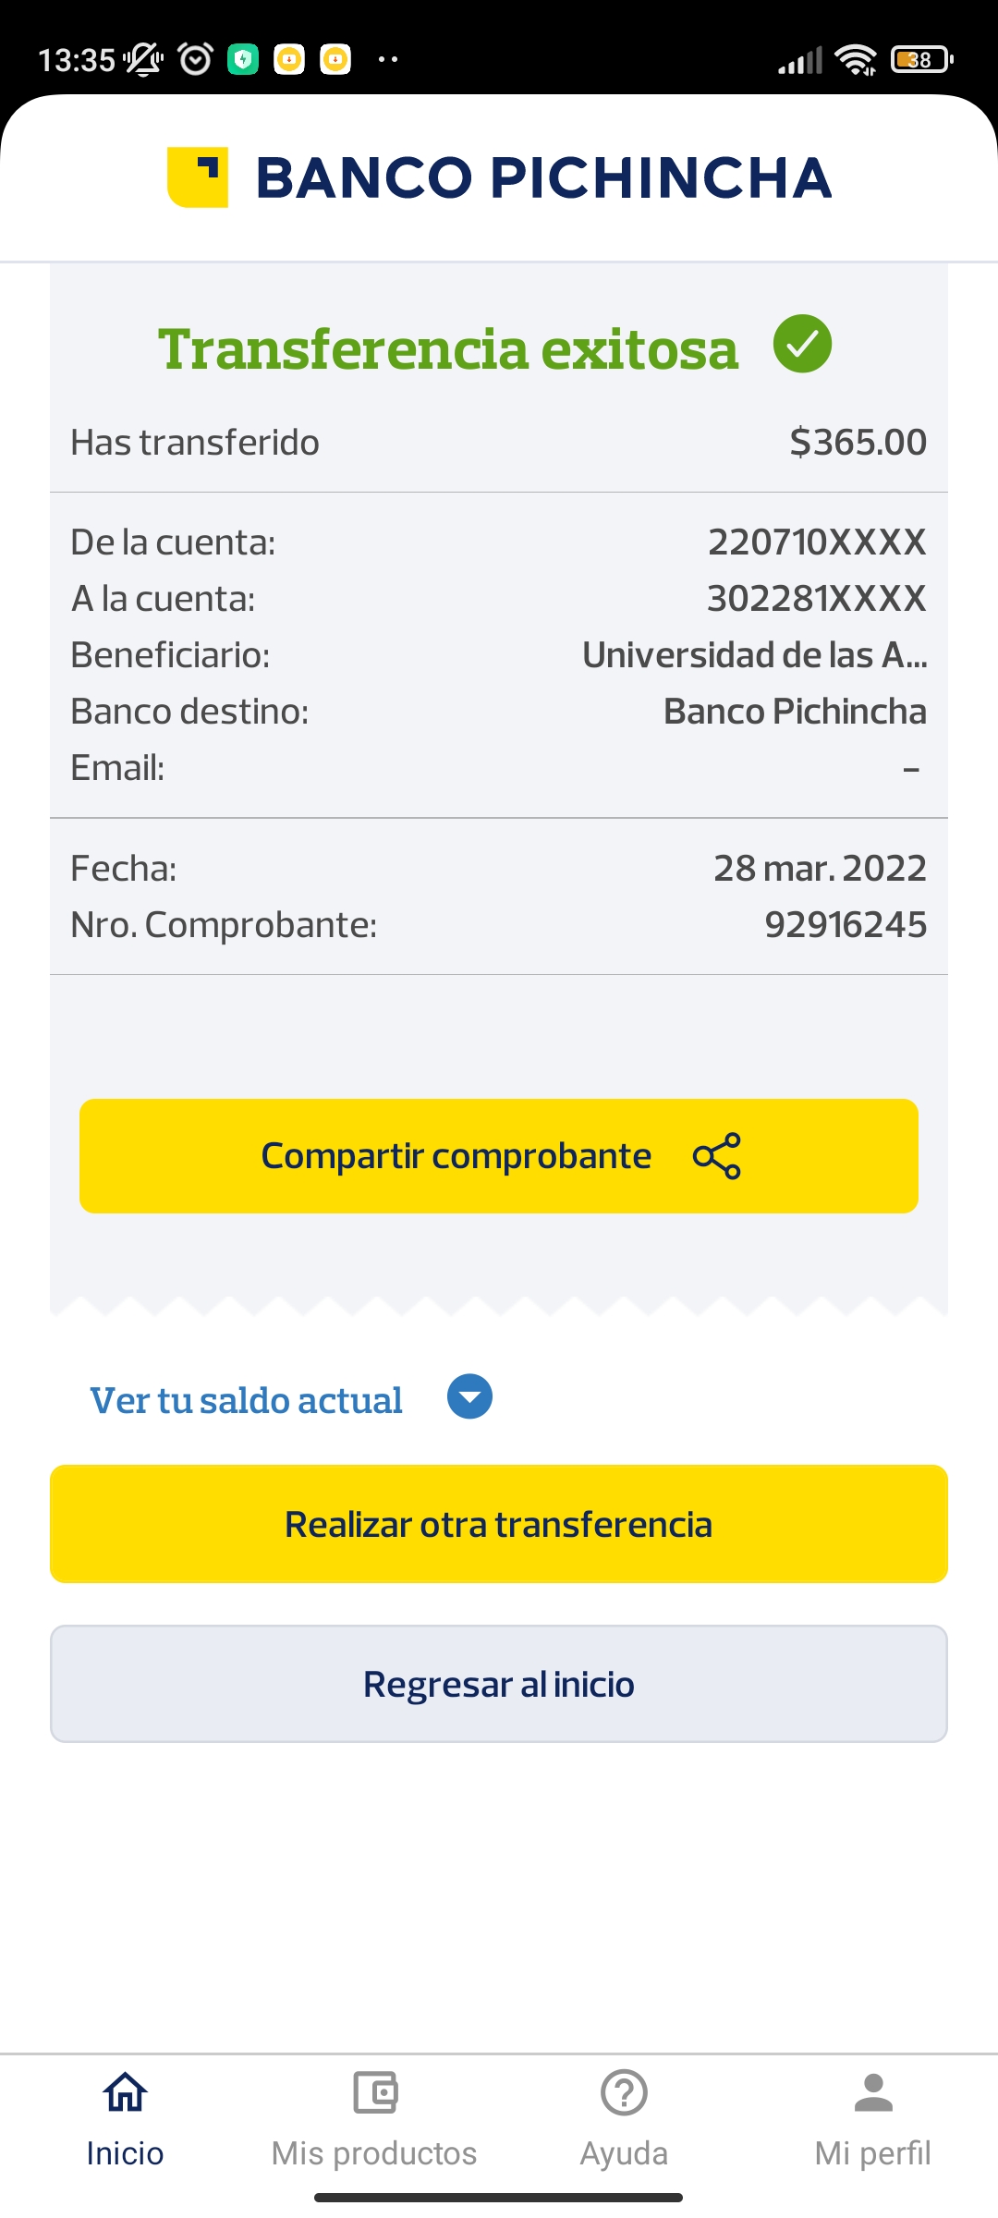Tap the comprobante number 92916245
The height and width of the screenshot is (2218, 998).
coord(845,924)
